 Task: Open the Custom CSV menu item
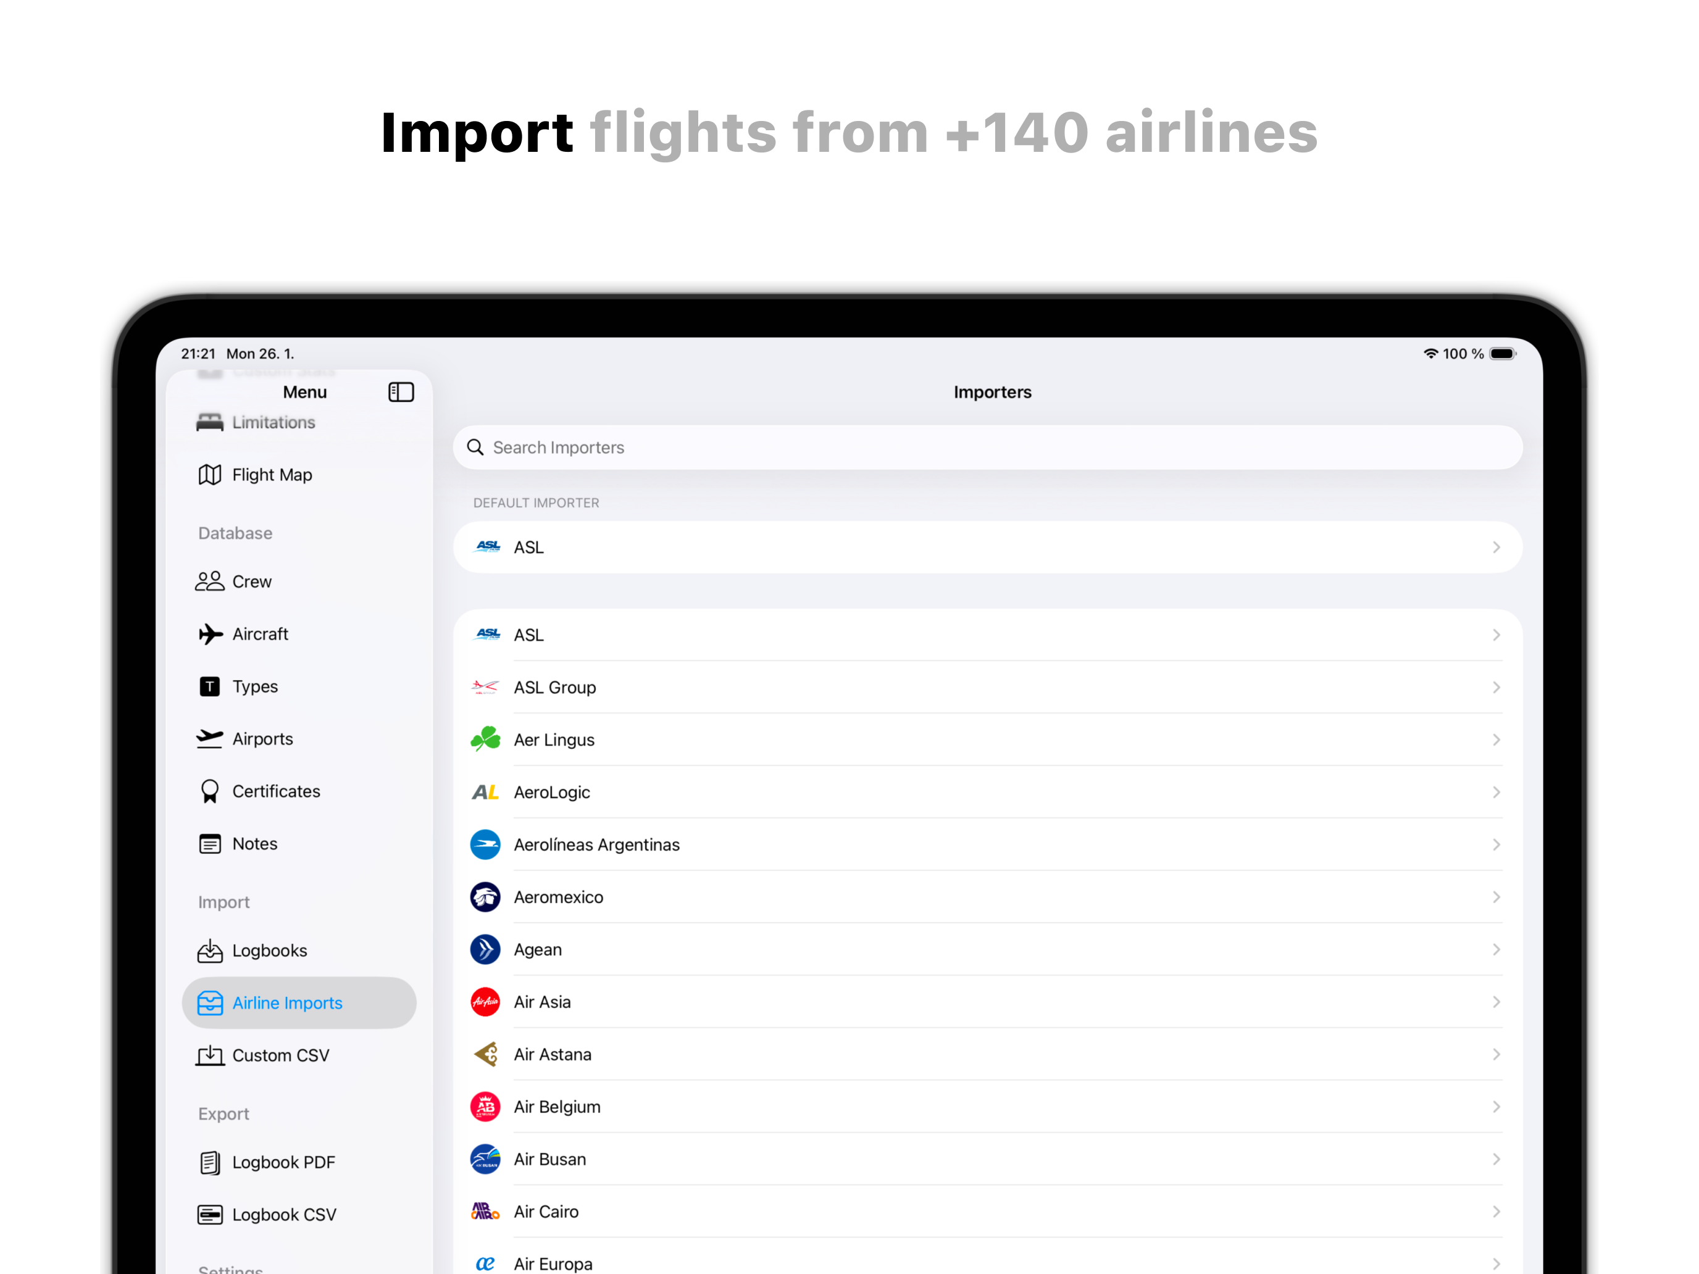pyautogui.click(x=280, y=1055)
